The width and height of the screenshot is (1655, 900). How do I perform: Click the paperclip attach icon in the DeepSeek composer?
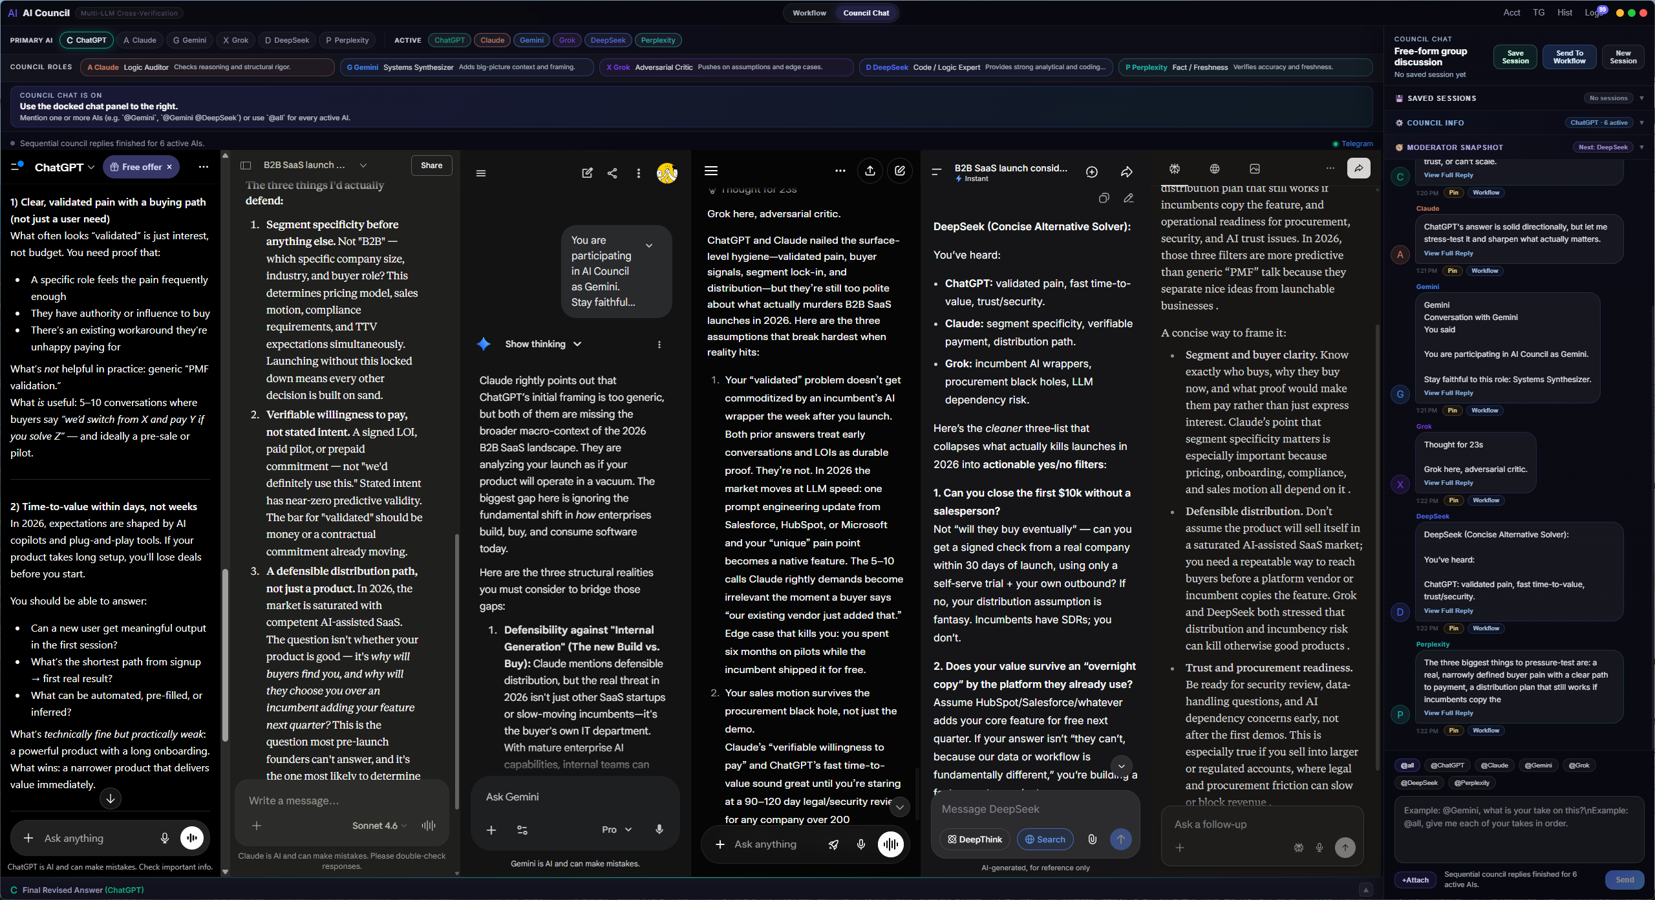click(x=1093, y=839)
